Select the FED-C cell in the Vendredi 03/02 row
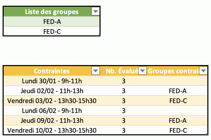 178,101
